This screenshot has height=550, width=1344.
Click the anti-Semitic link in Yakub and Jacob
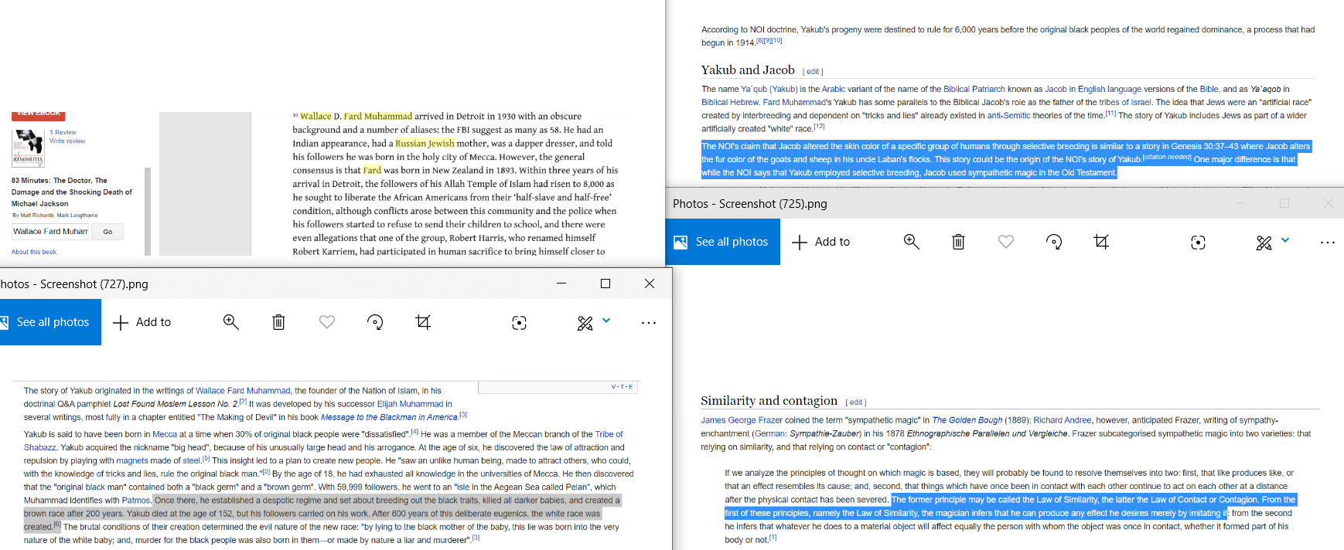coord(1008,116)
